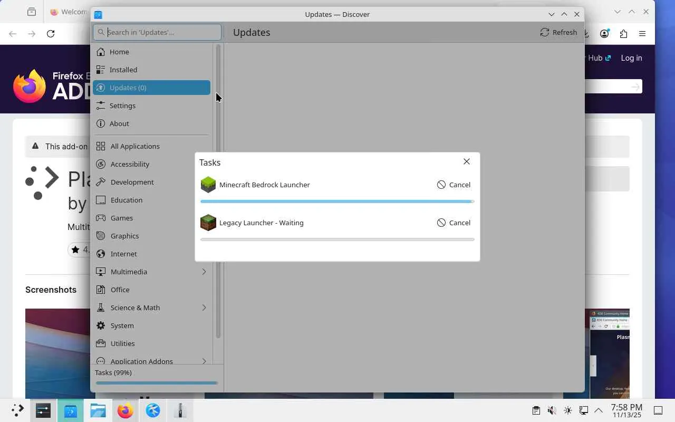The image size is (675, 422).
Task: Click the Firefox logo on add-ons page
Action: click(x=29, y=86)
